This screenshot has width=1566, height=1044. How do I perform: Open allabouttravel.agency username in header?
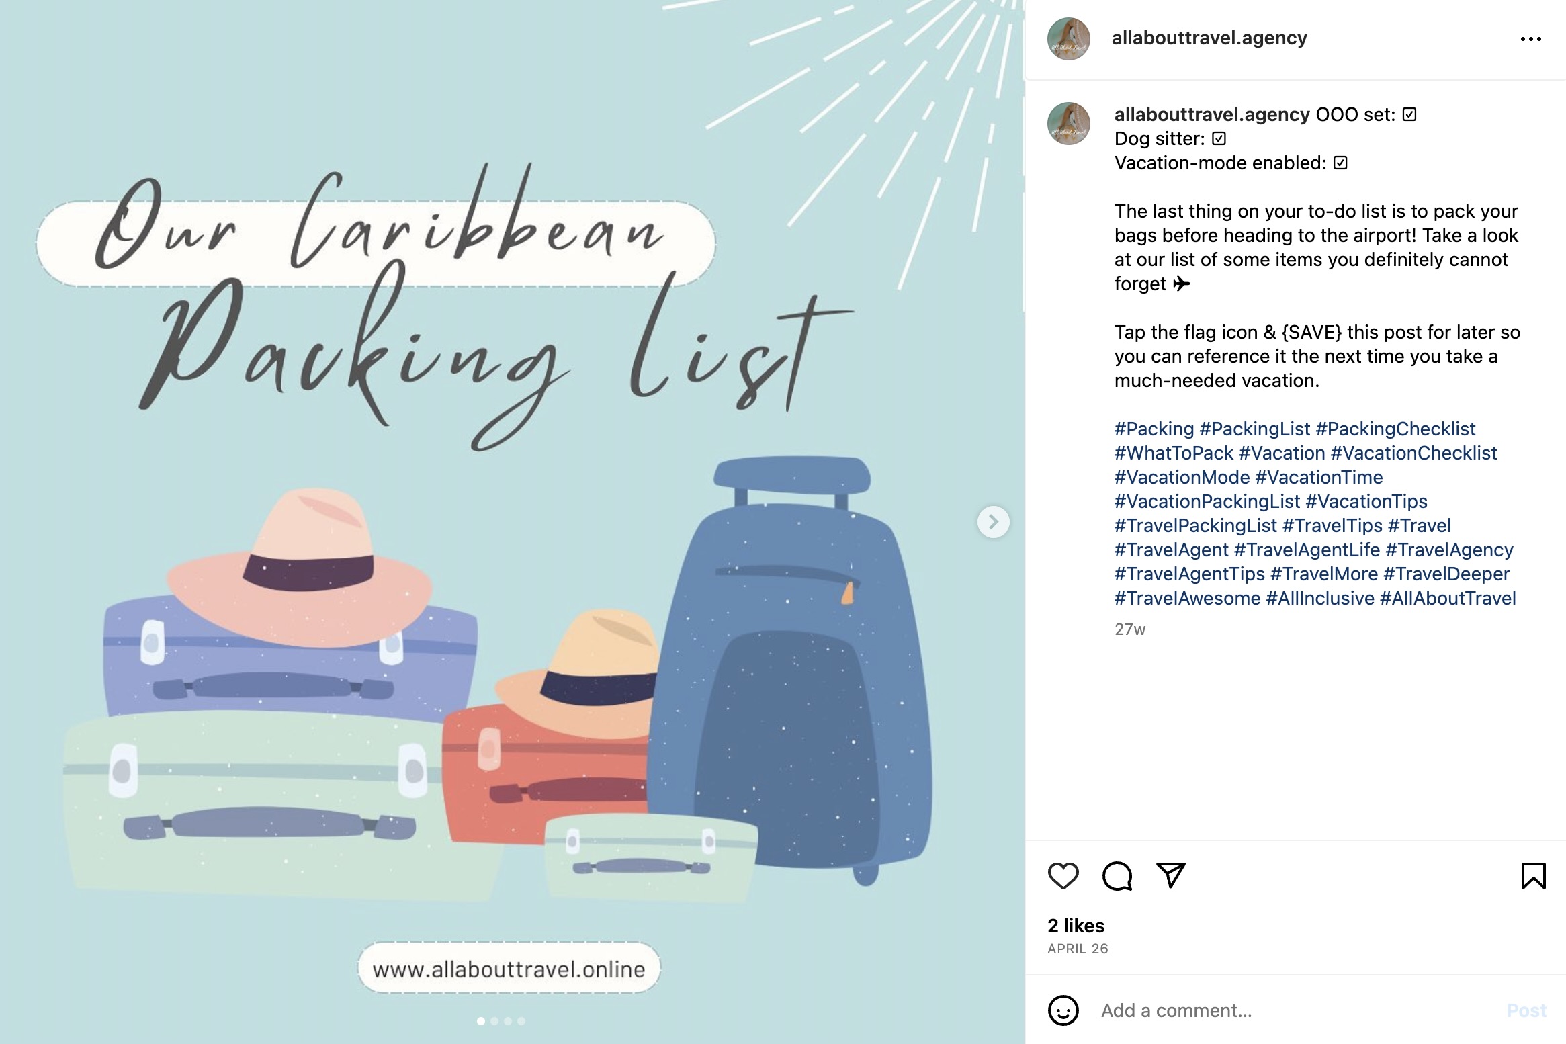[1209, 38]
